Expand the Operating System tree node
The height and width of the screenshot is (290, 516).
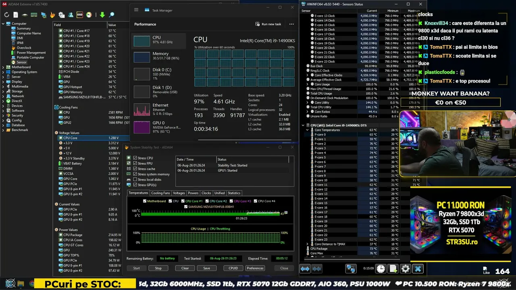tap(3, 72)
